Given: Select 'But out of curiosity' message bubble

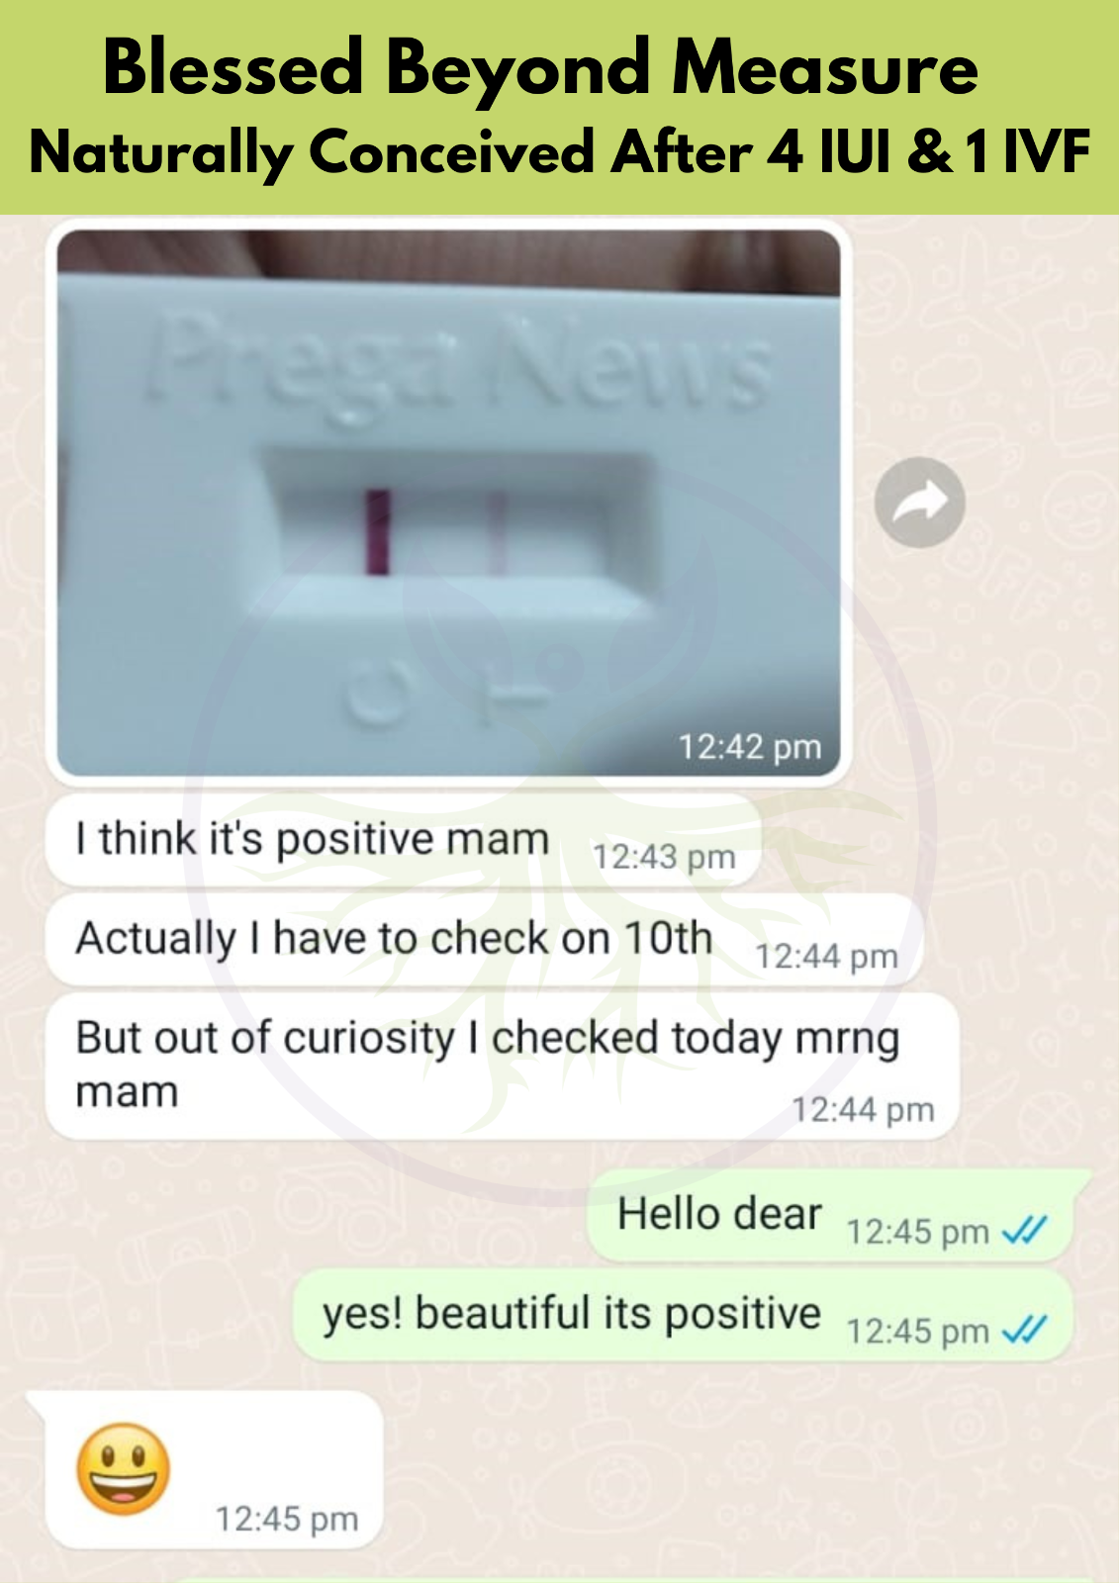Looking at the screenshot, I should click(x=503, y=1067).
